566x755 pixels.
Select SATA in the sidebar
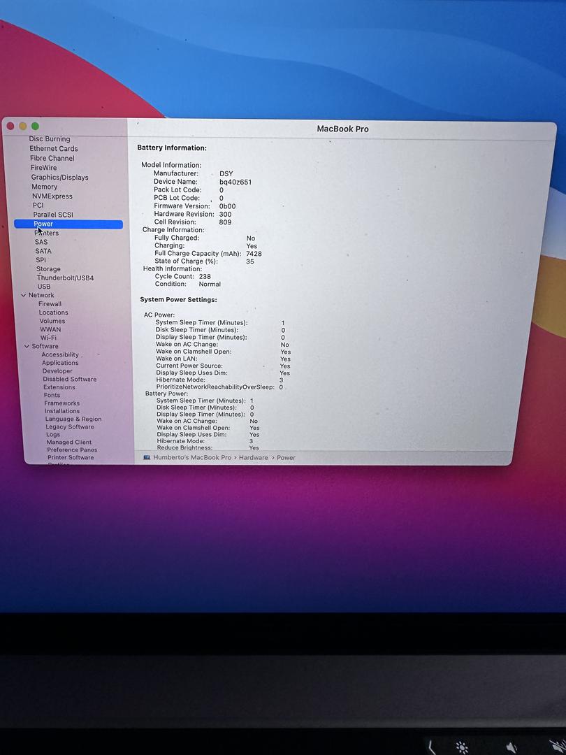point(43,251)
